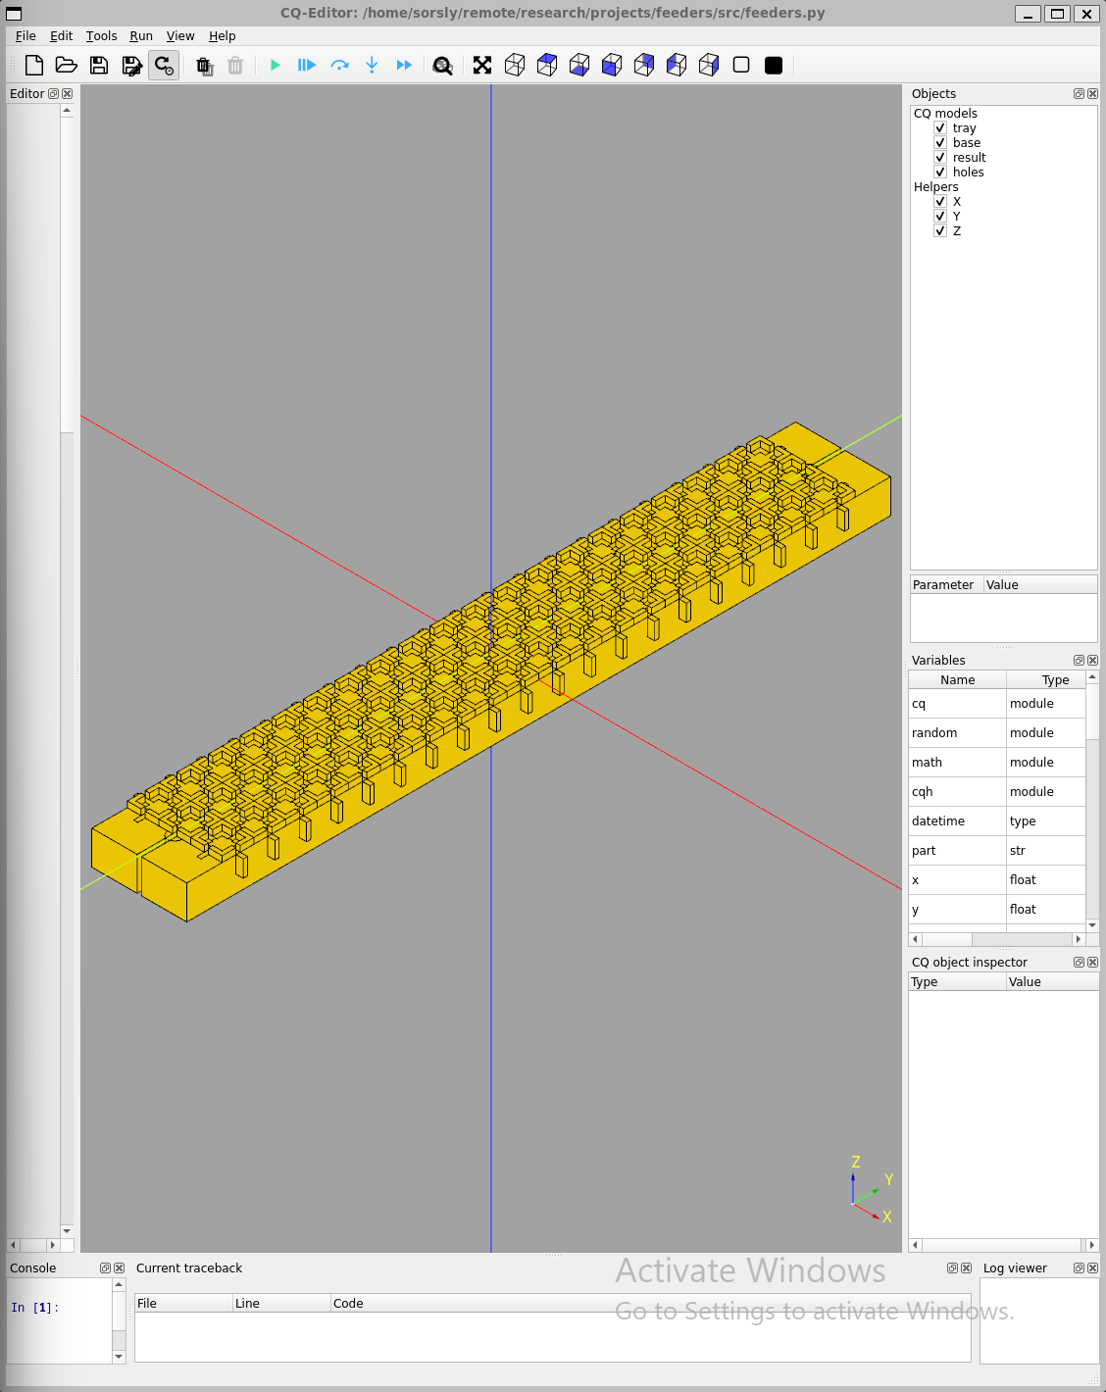Click the File column header in traceback

click(x=184, y=1304)
